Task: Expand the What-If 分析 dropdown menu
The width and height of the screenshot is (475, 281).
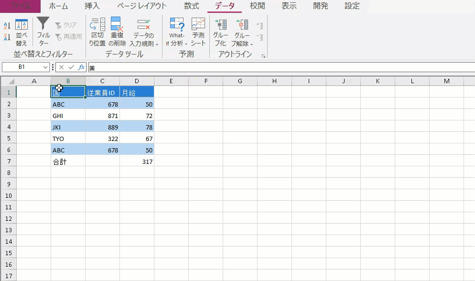Action: (176, 43)
